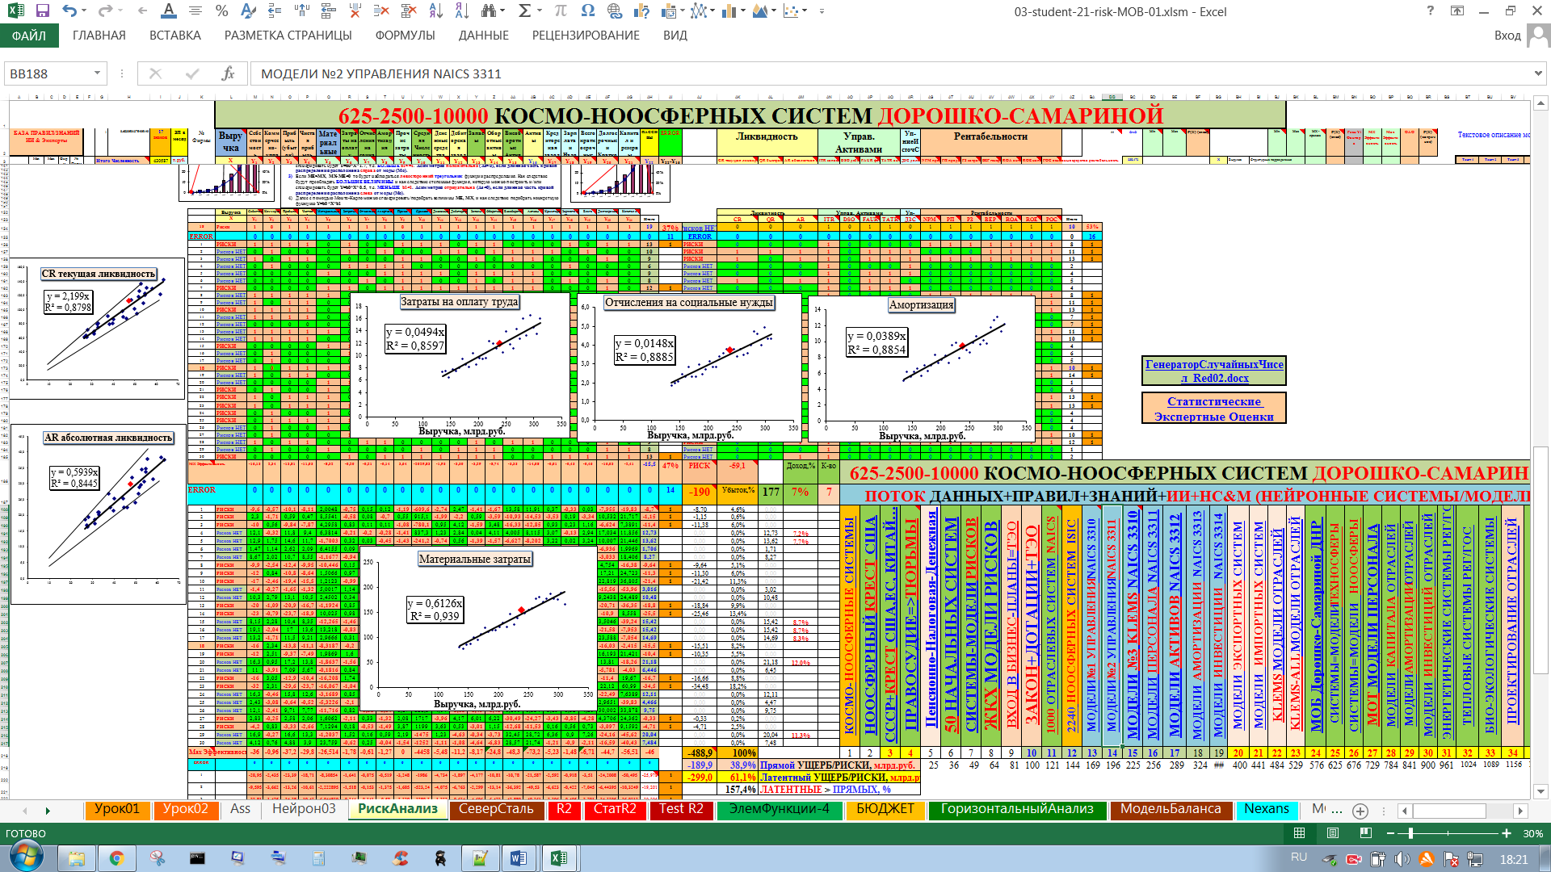Enable Page Break Preview view
The image size is (1551, 872).
tap(1366, 833)
